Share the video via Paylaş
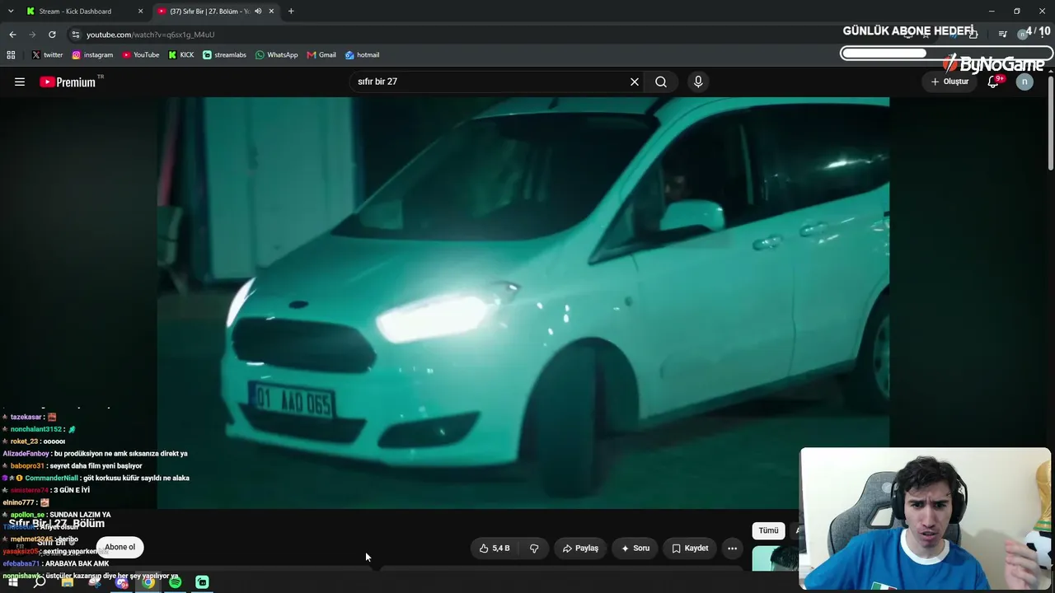The width and height of the screenshot is (1055, 593). coord(580,548)
